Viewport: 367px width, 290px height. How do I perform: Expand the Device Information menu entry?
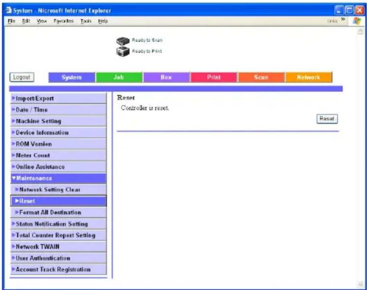(58, 133)
